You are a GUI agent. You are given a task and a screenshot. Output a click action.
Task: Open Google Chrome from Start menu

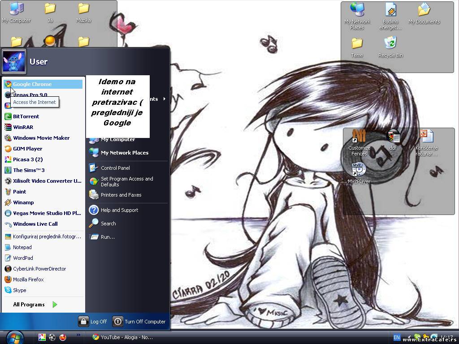(32, 84)
